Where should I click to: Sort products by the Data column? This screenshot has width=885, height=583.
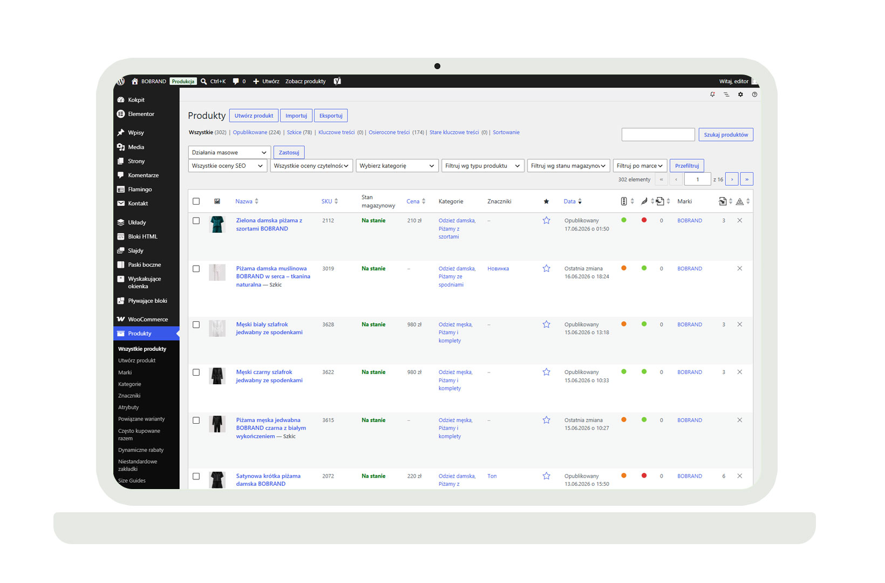click(573, 201)
